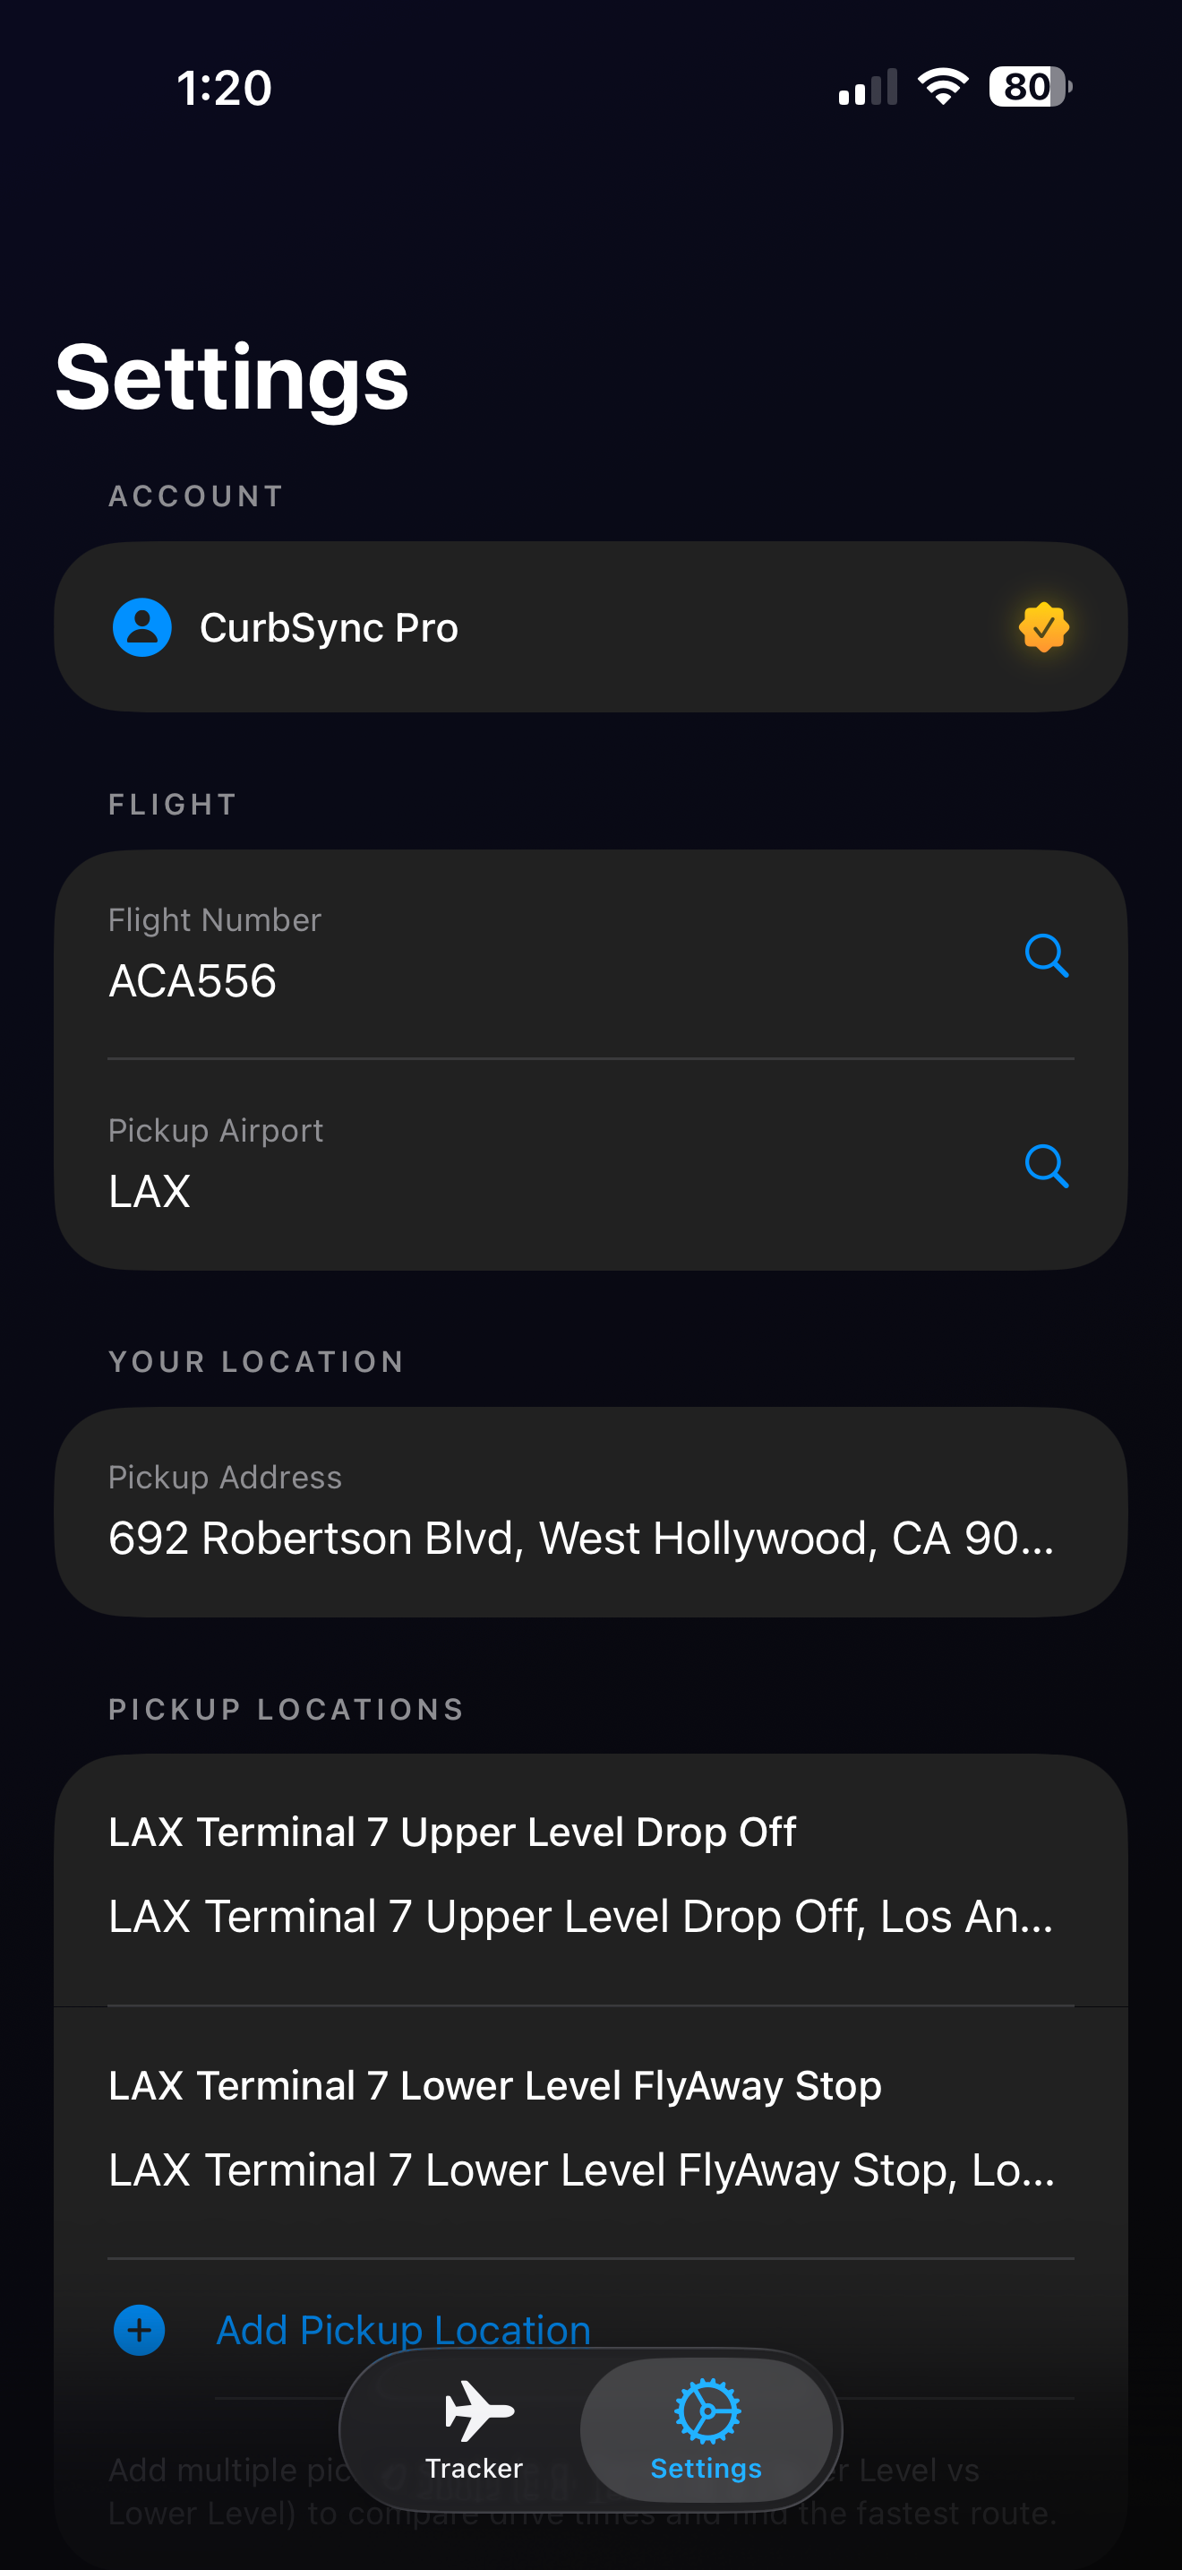The image size is (1182, 2570).
Task: Open LAX Terminal 7 Lower Level FlyAway Stop
Action: 591,2133
